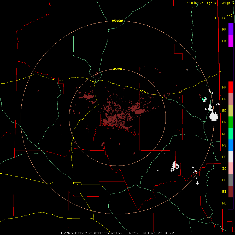Click the "BI" legend label
The width and height of the screenshot is (235, 235).
[224, 192]
